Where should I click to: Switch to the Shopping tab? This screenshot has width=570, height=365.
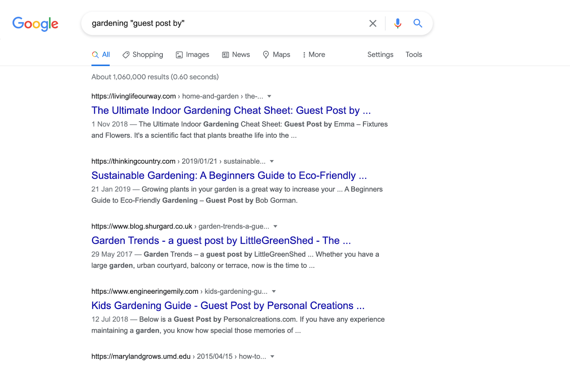pos(143,55)
